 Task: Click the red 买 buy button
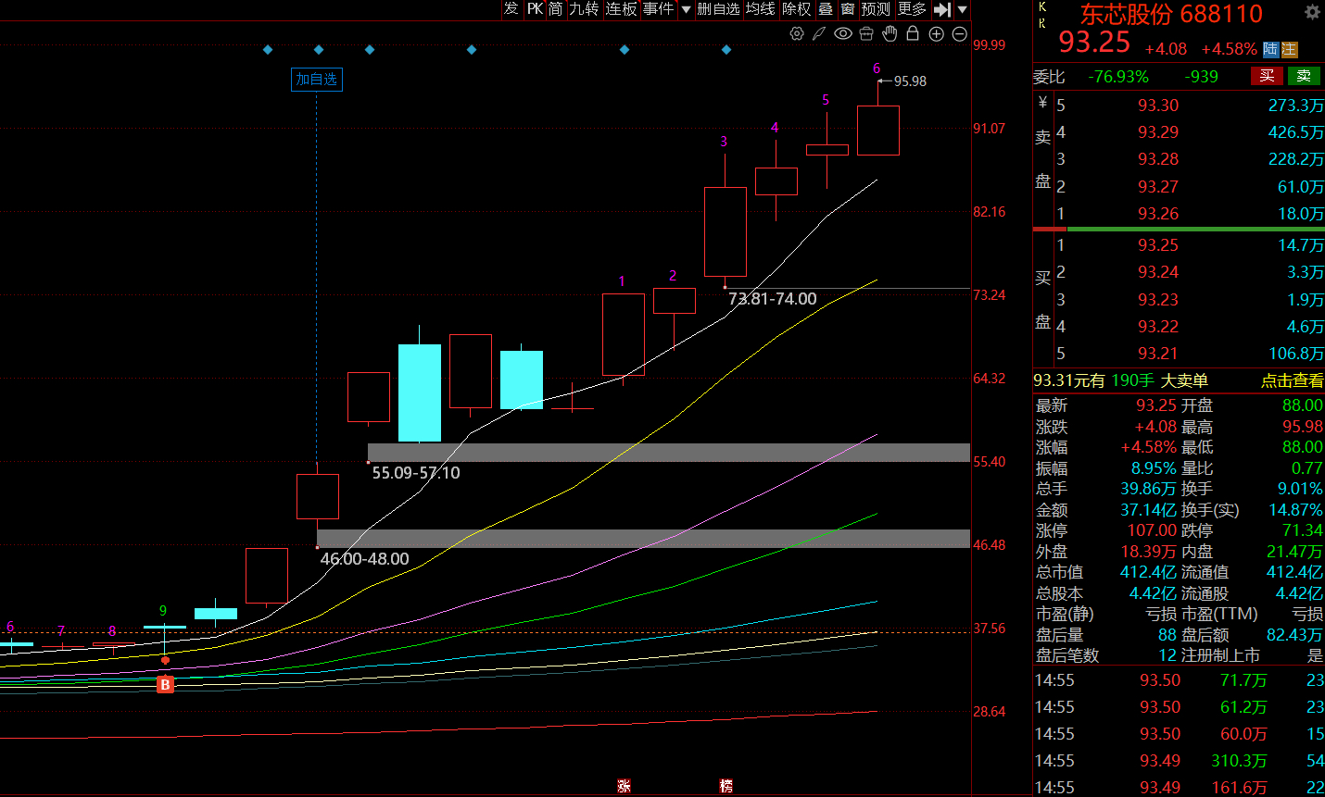coord(1267,76)
